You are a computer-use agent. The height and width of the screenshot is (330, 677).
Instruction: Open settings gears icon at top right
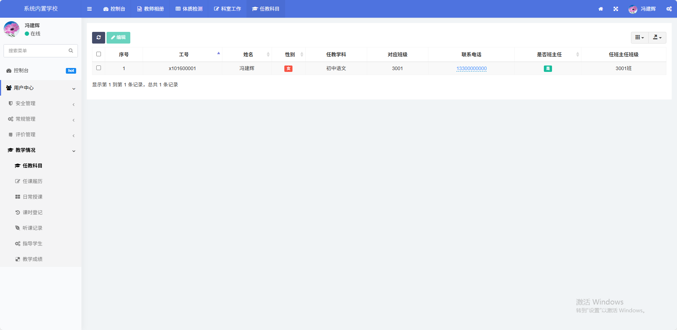[x=669, y=9]
